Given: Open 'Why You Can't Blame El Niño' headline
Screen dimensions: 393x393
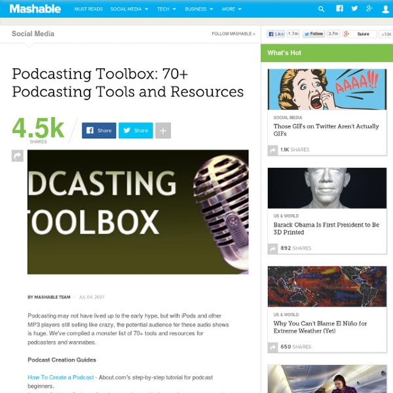Looking at the screenshot, I should 320,327.
